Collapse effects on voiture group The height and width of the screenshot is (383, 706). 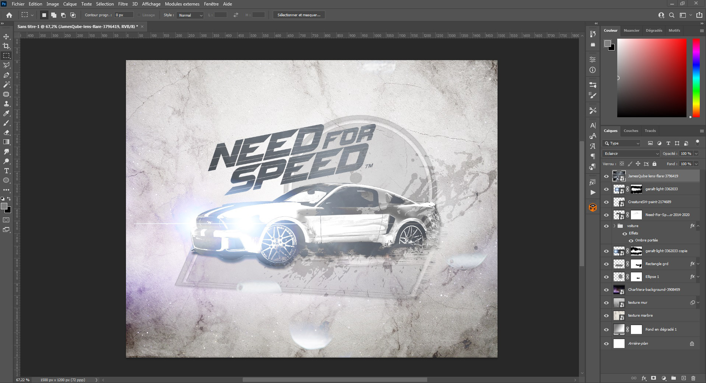[698, 226]
